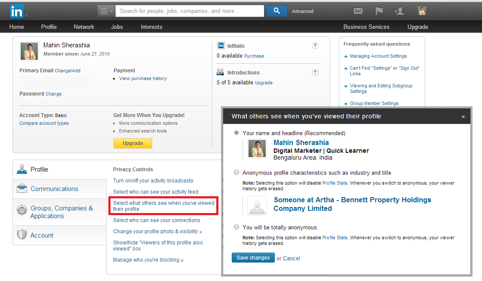Open Managing Account Settings FAQ link

click(x=378, y=56)
